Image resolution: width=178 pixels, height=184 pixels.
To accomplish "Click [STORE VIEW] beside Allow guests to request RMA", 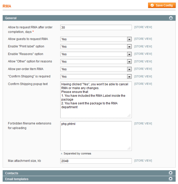I will [143, 39].
